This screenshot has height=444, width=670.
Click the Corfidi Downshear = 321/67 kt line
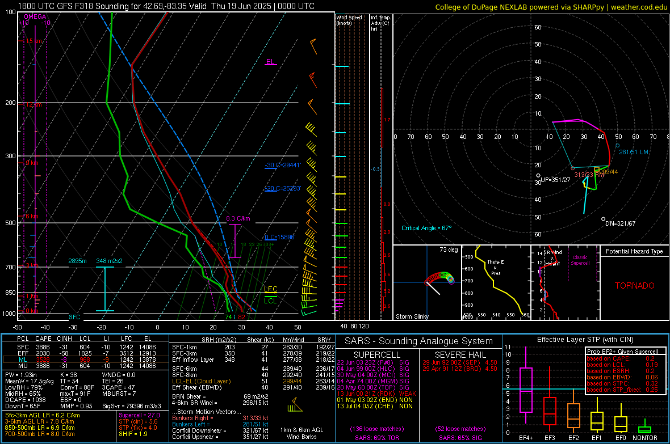pyautogui.click(x=220, y=430)
